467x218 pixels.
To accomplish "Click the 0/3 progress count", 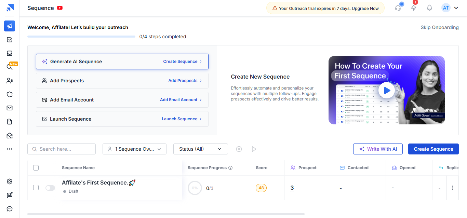I will (x=210, y=188).
